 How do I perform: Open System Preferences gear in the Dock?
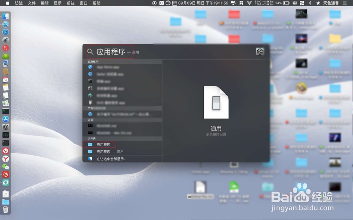(6, 127)
